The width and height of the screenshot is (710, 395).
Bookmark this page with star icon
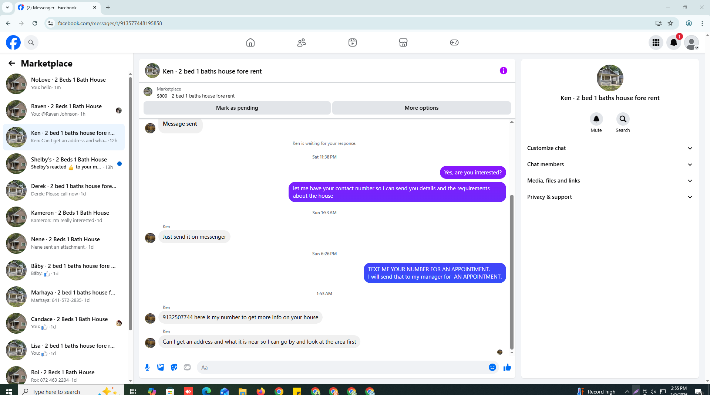coord(670,23)
